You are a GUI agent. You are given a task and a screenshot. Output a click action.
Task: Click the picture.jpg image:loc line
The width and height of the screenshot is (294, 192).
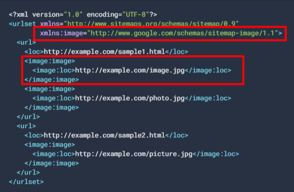tap(136, 154)
